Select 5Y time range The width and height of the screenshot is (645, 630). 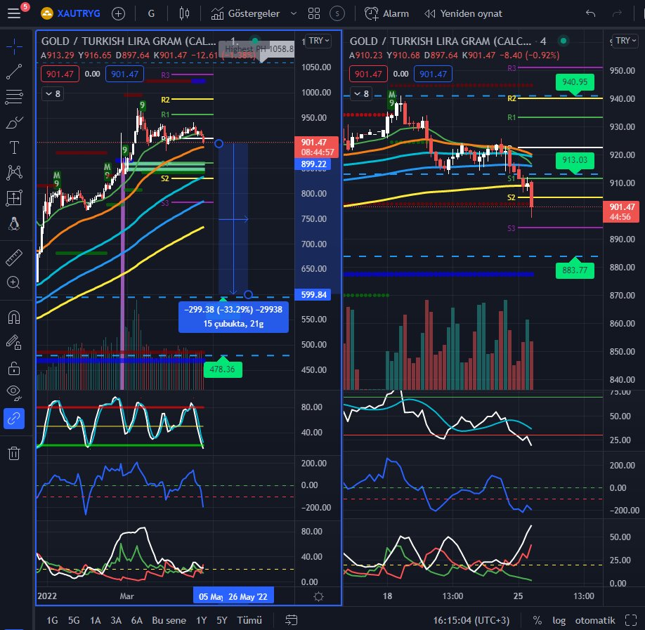222,620
